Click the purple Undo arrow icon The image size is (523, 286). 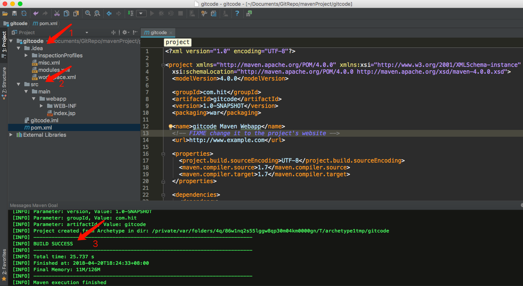coord(36,13)
